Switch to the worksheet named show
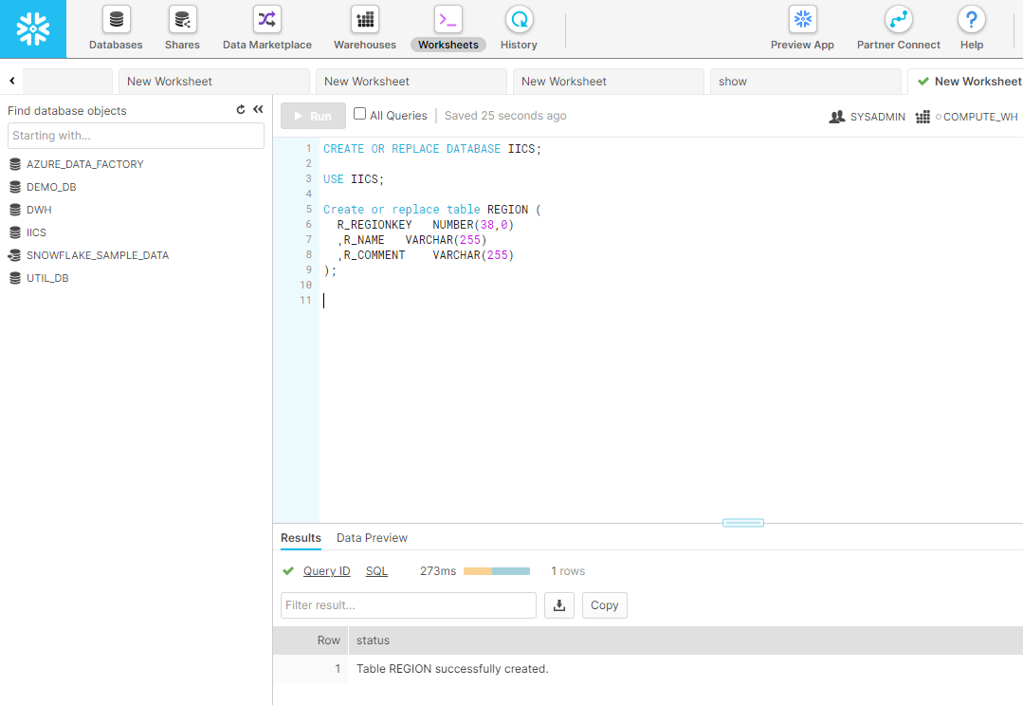The height and width of the screenshot is (705, 1023). coord(805,81)
